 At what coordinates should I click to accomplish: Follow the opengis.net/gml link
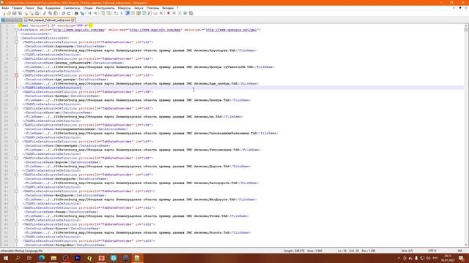click(232, 30)
